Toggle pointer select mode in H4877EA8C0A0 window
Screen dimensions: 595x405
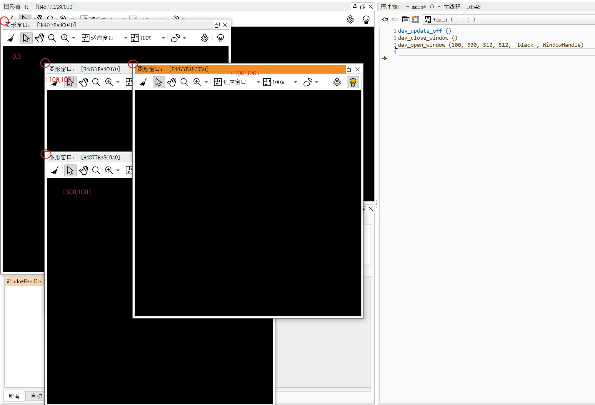tap(70, 170)
